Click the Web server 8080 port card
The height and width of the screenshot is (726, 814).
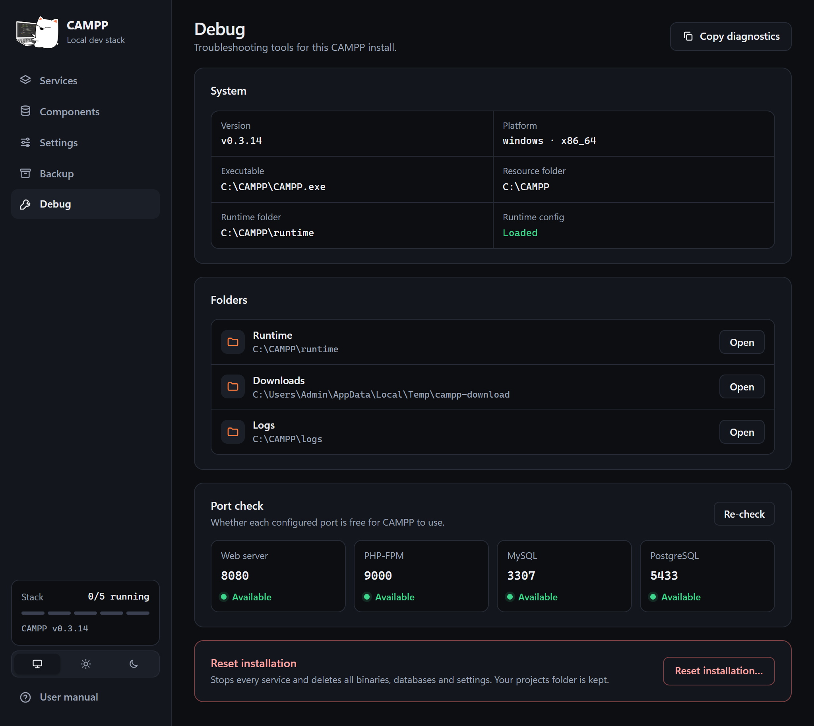pyautogui.click(x=278, y=576)
